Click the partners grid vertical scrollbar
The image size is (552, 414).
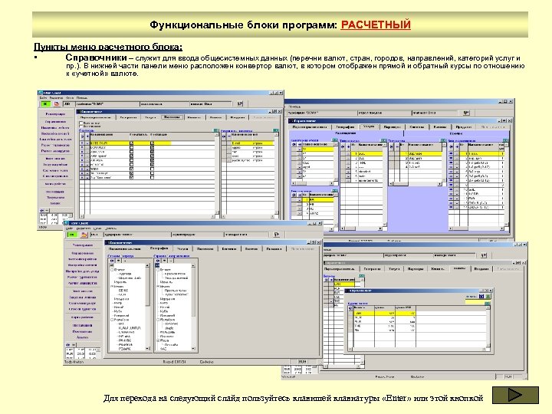(217, 174)
